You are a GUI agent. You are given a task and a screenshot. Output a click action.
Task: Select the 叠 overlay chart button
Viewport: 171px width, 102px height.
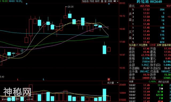coord(102,1)
